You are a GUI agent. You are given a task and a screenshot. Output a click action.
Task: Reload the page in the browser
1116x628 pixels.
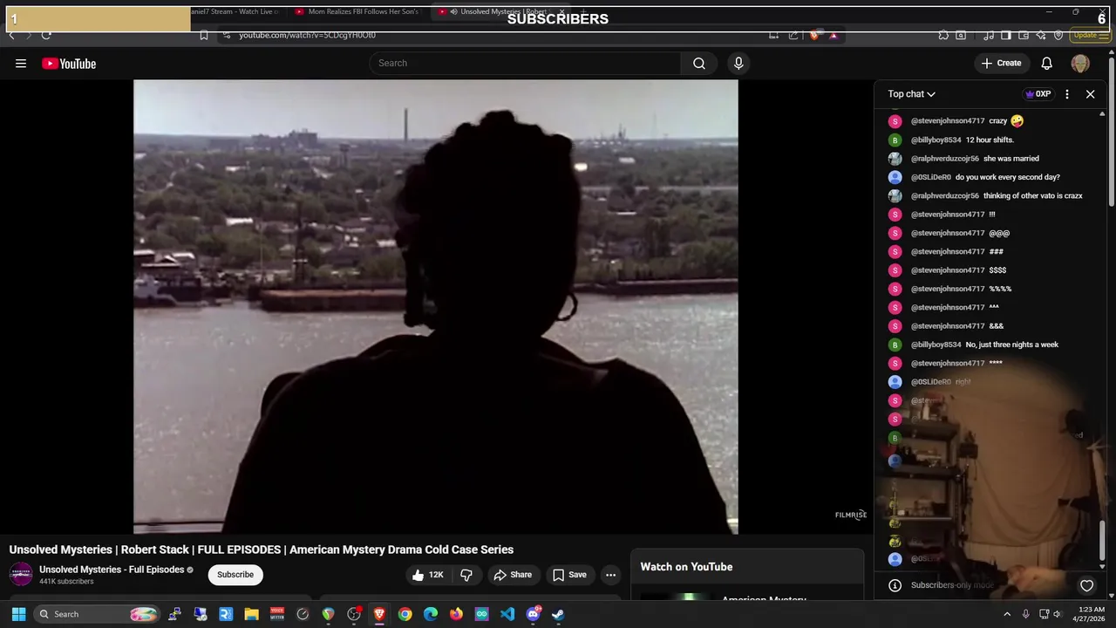(45, 35)
